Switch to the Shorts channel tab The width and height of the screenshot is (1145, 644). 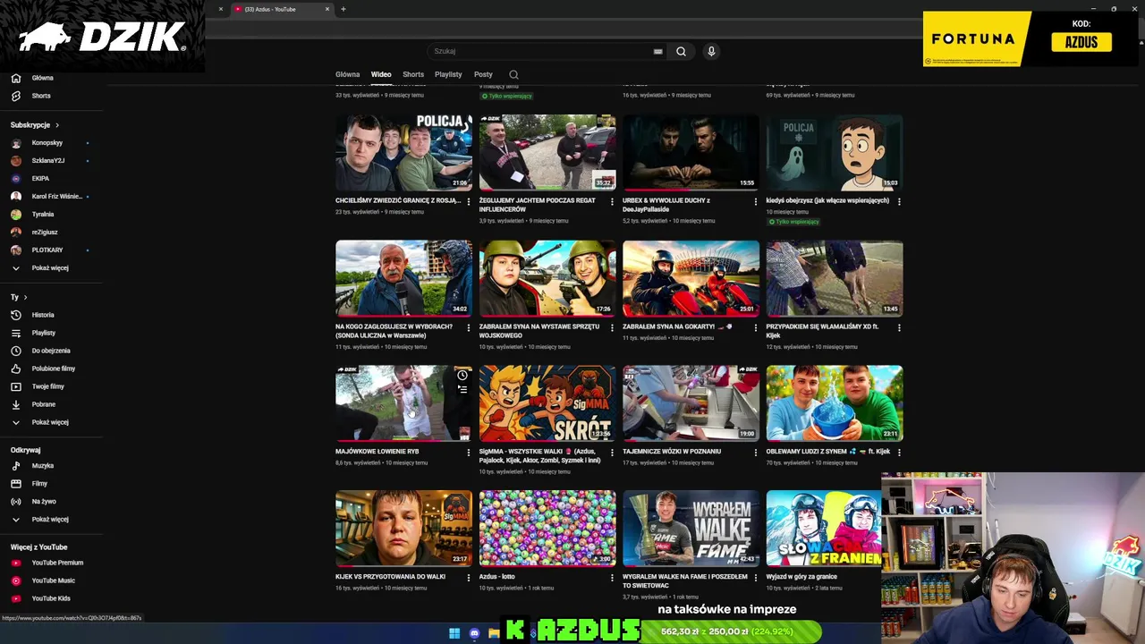(x=413, y=74)
